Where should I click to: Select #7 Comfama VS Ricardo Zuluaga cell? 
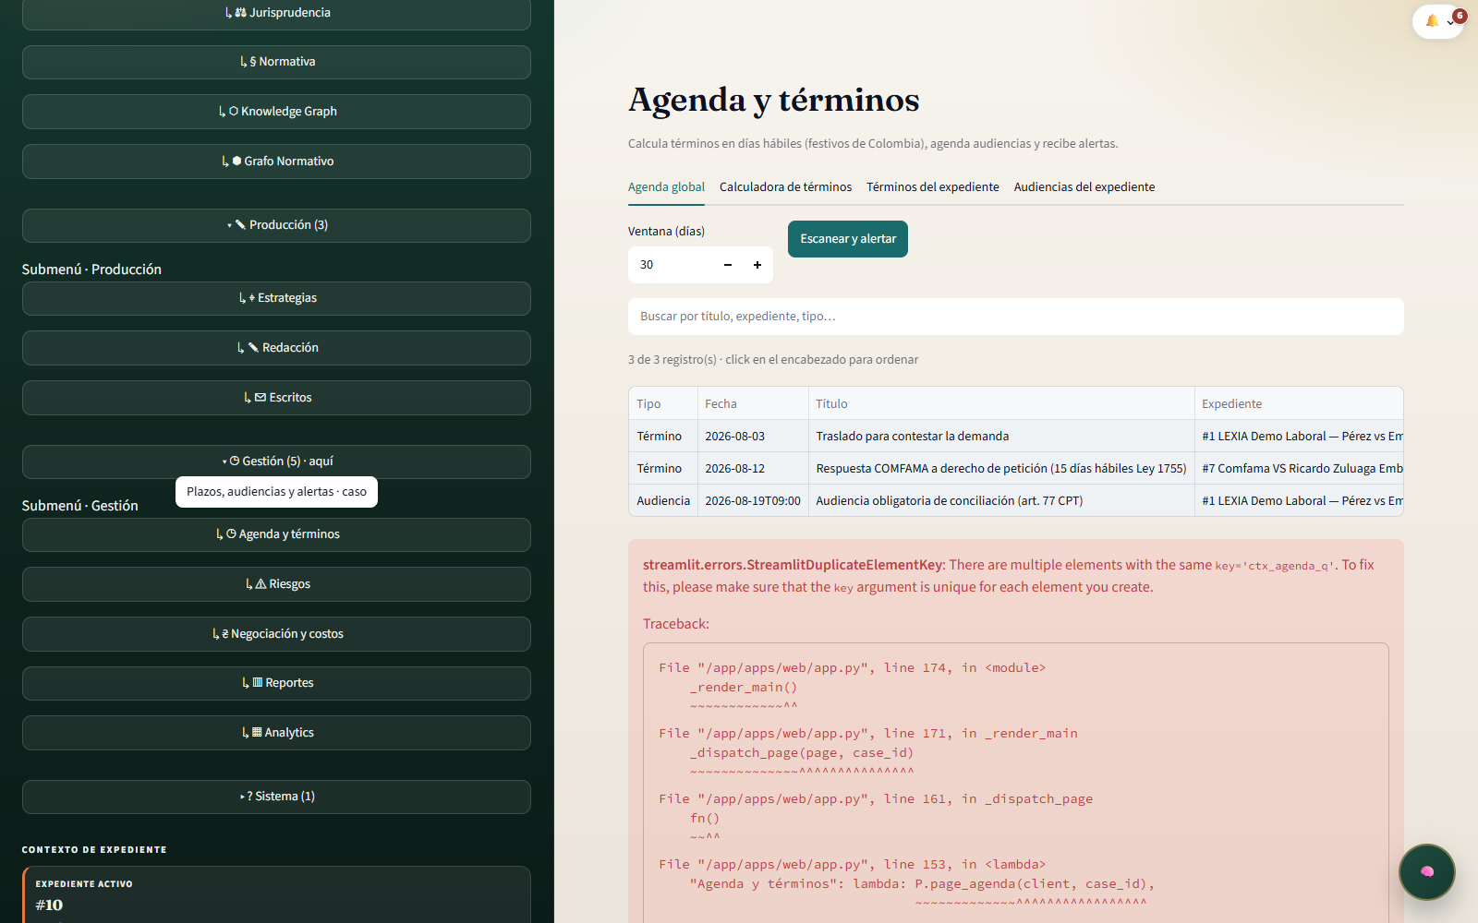[1299, 469]
